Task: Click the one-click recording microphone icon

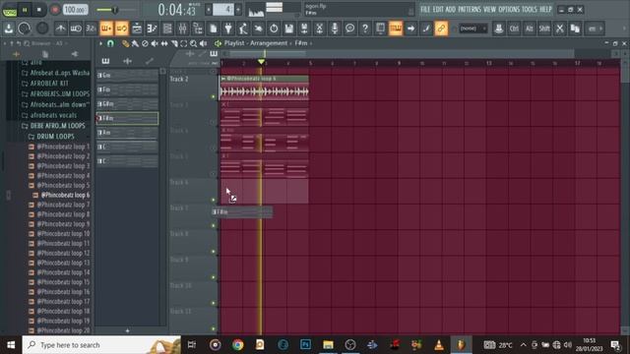Action: 335,29
